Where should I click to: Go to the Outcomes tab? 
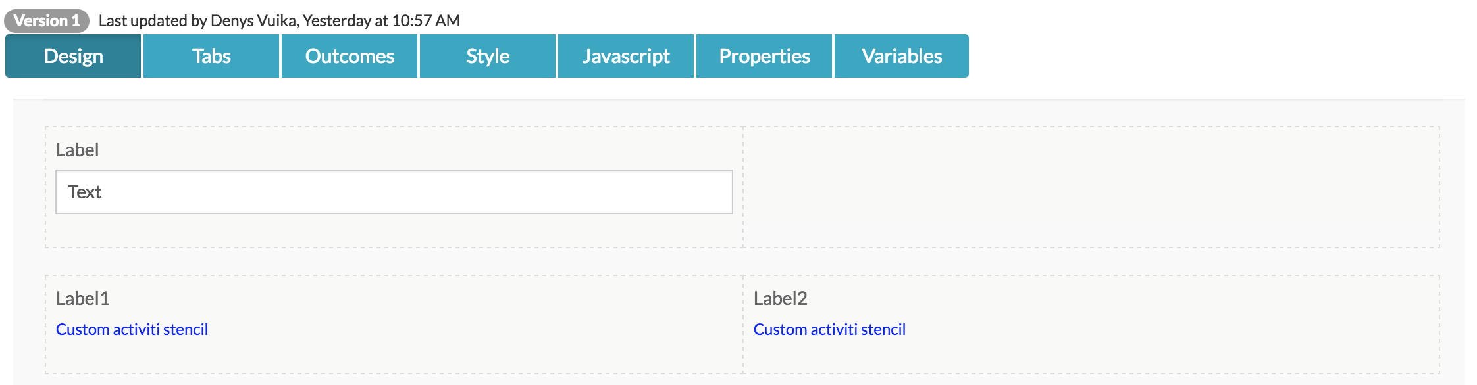pos(350,56)
